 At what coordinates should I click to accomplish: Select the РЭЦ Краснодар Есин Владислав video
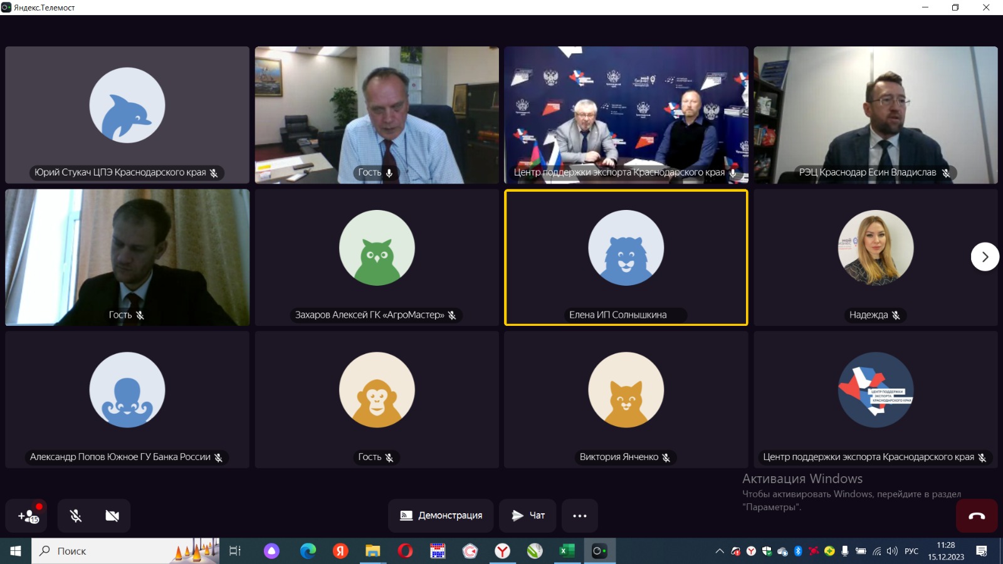click(876, 115)
